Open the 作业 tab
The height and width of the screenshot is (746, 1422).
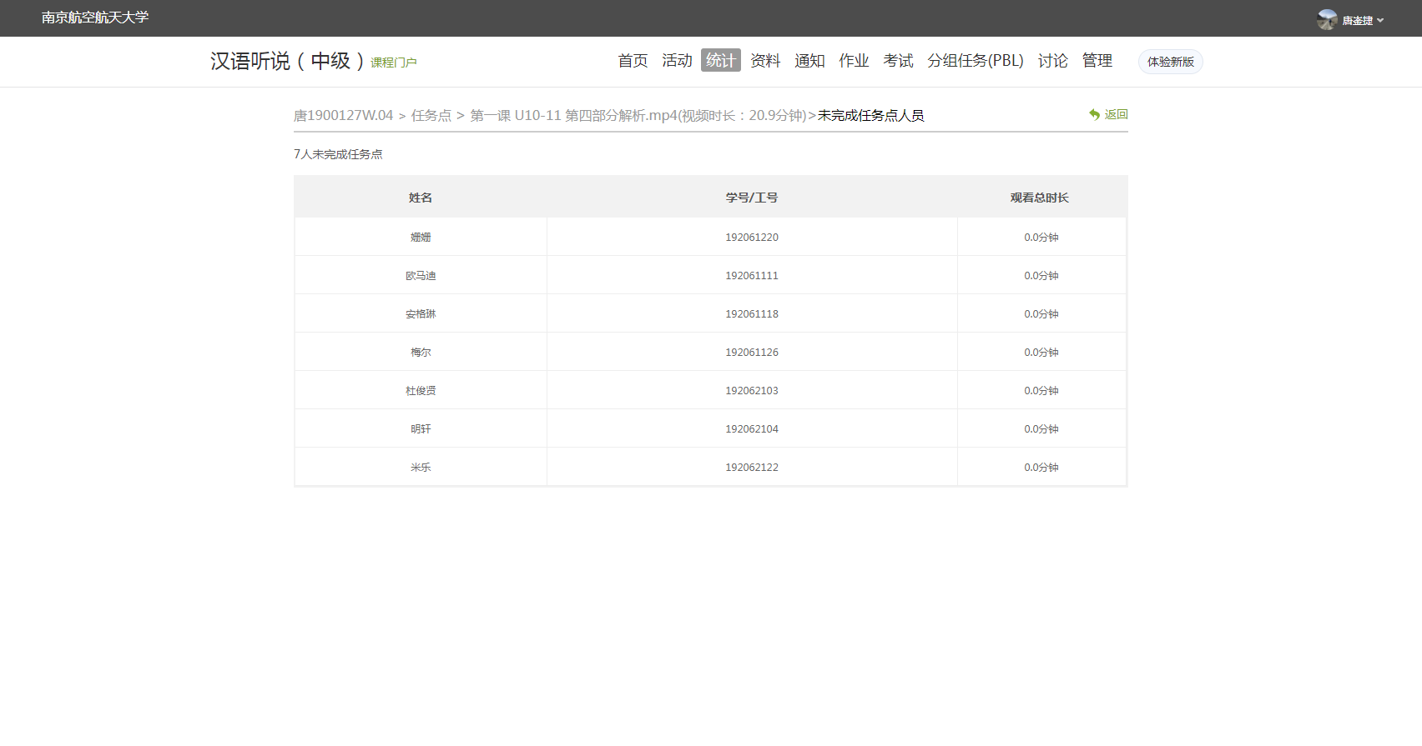point(854,61)
